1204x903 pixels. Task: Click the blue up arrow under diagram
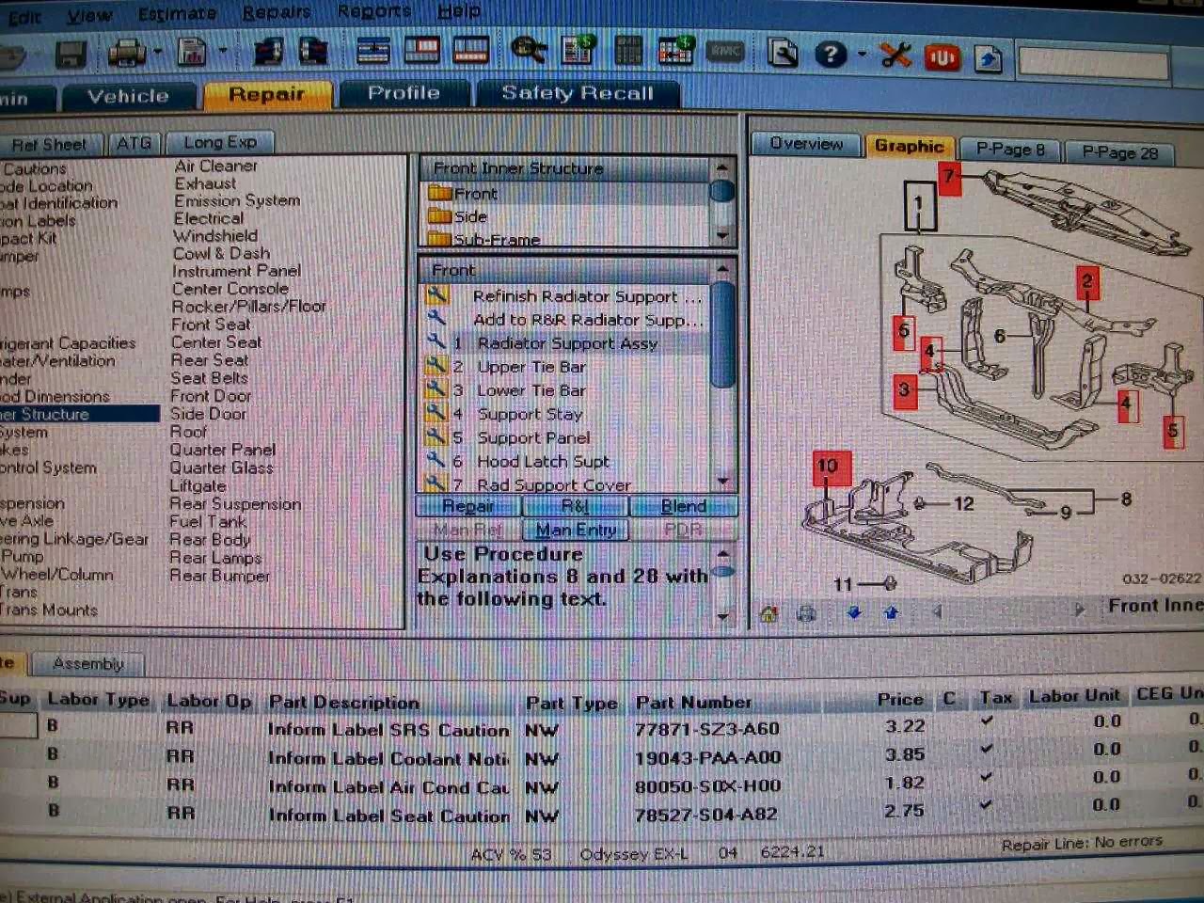[891, 613]
